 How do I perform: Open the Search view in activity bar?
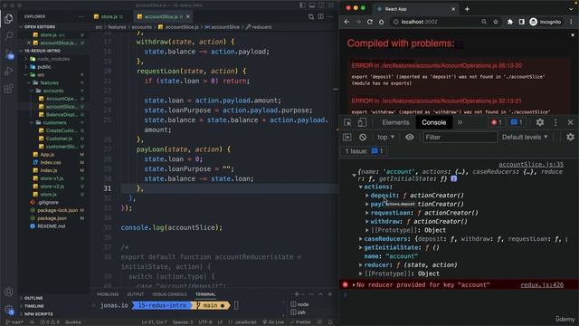click(x=8, y=36)
